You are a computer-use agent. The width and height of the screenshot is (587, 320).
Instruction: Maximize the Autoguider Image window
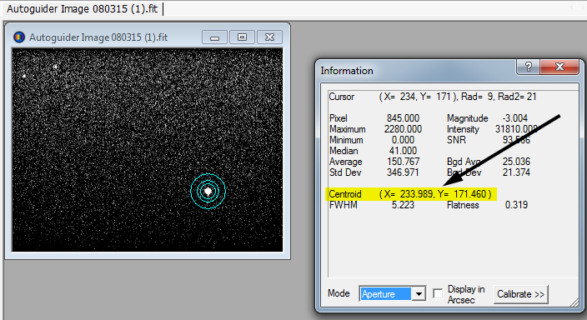coord(242,37)
